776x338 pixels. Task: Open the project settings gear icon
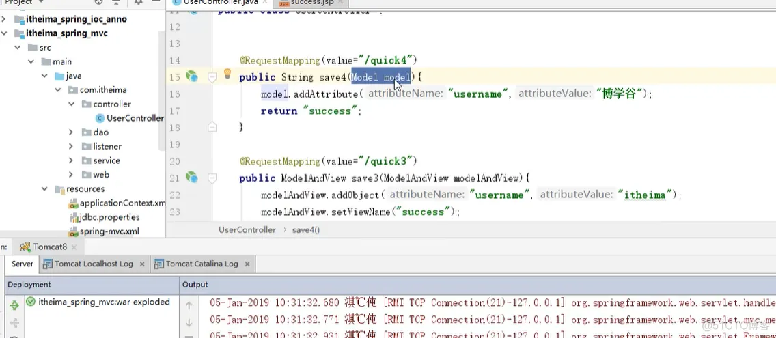click(x=138, y=3)
